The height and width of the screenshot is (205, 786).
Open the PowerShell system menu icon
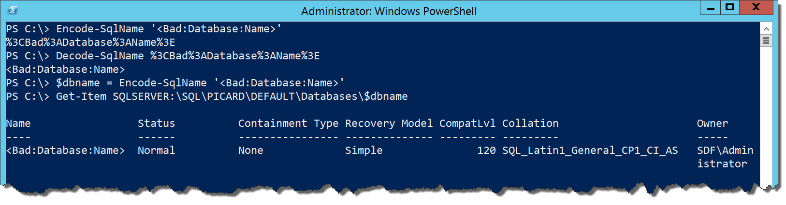13,11
